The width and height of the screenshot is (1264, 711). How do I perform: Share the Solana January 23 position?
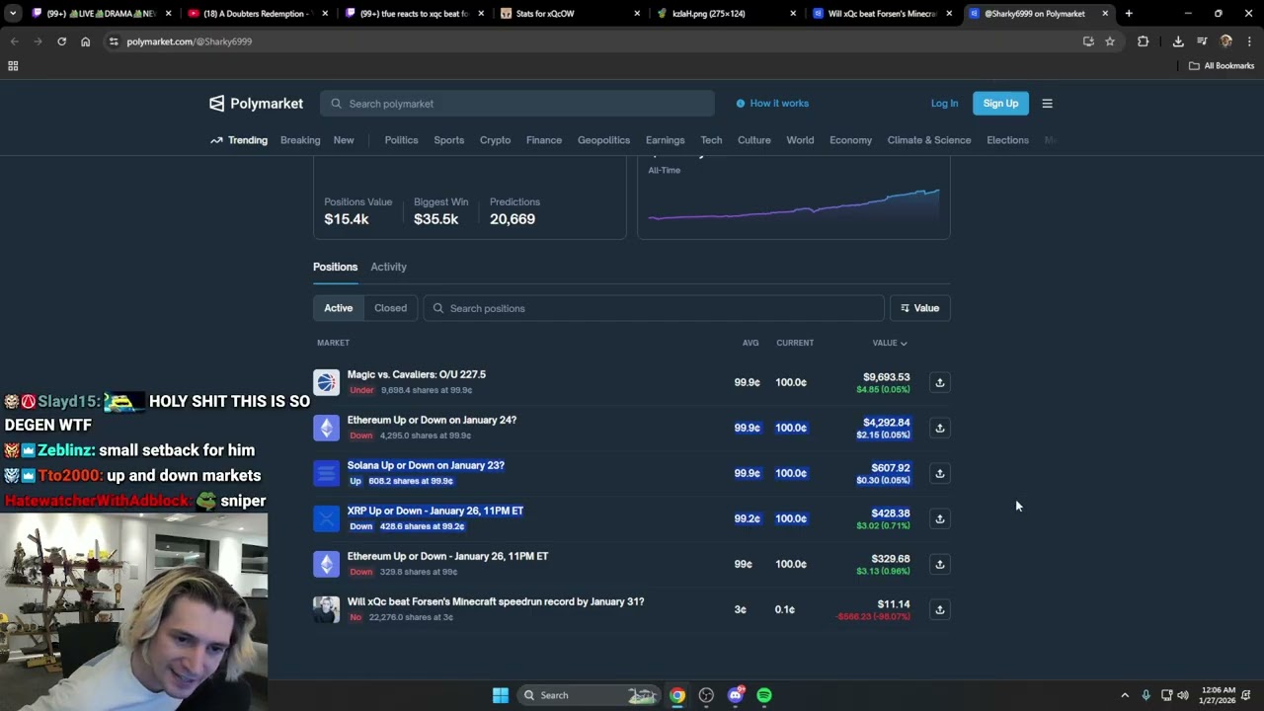939,473
